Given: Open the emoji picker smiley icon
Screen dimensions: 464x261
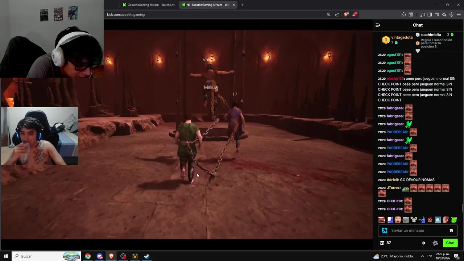Looking at the screenshot, I should (451, 231).
